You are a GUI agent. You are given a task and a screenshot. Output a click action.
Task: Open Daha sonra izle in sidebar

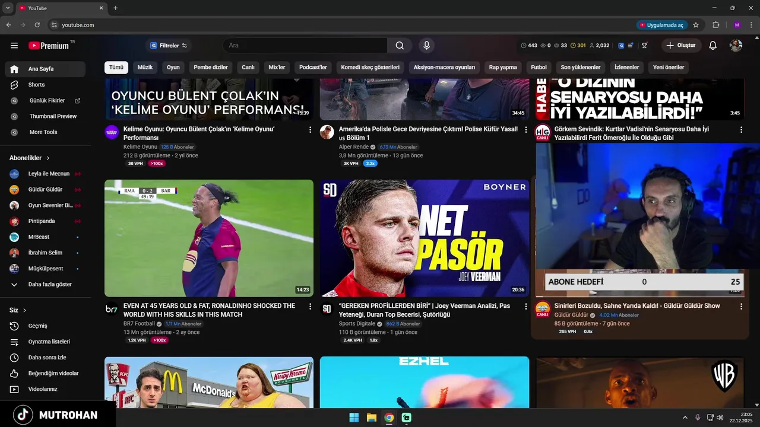[45, 358]
